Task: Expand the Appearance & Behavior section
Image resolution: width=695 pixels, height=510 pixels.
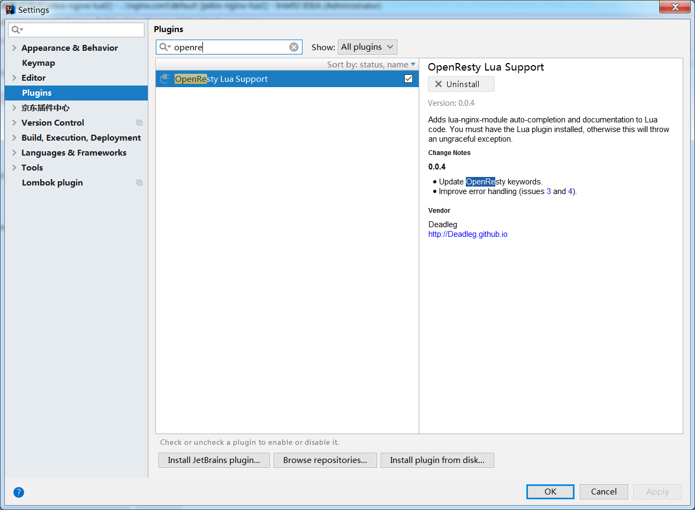Action: point(14,48)
